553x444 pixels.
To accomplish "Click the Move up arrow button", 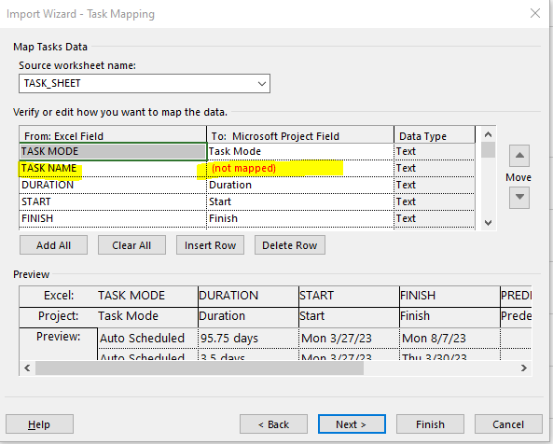I will point(519,156).
